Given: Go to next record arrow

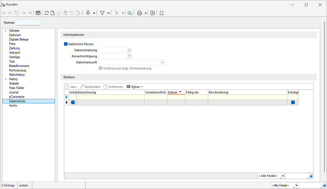Looking at the screenshot, I should [x=23, y=13].
